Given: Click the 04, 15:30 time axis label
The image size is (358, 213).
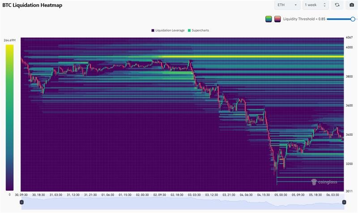Looking at the screenshot, I should pos(264,195).
